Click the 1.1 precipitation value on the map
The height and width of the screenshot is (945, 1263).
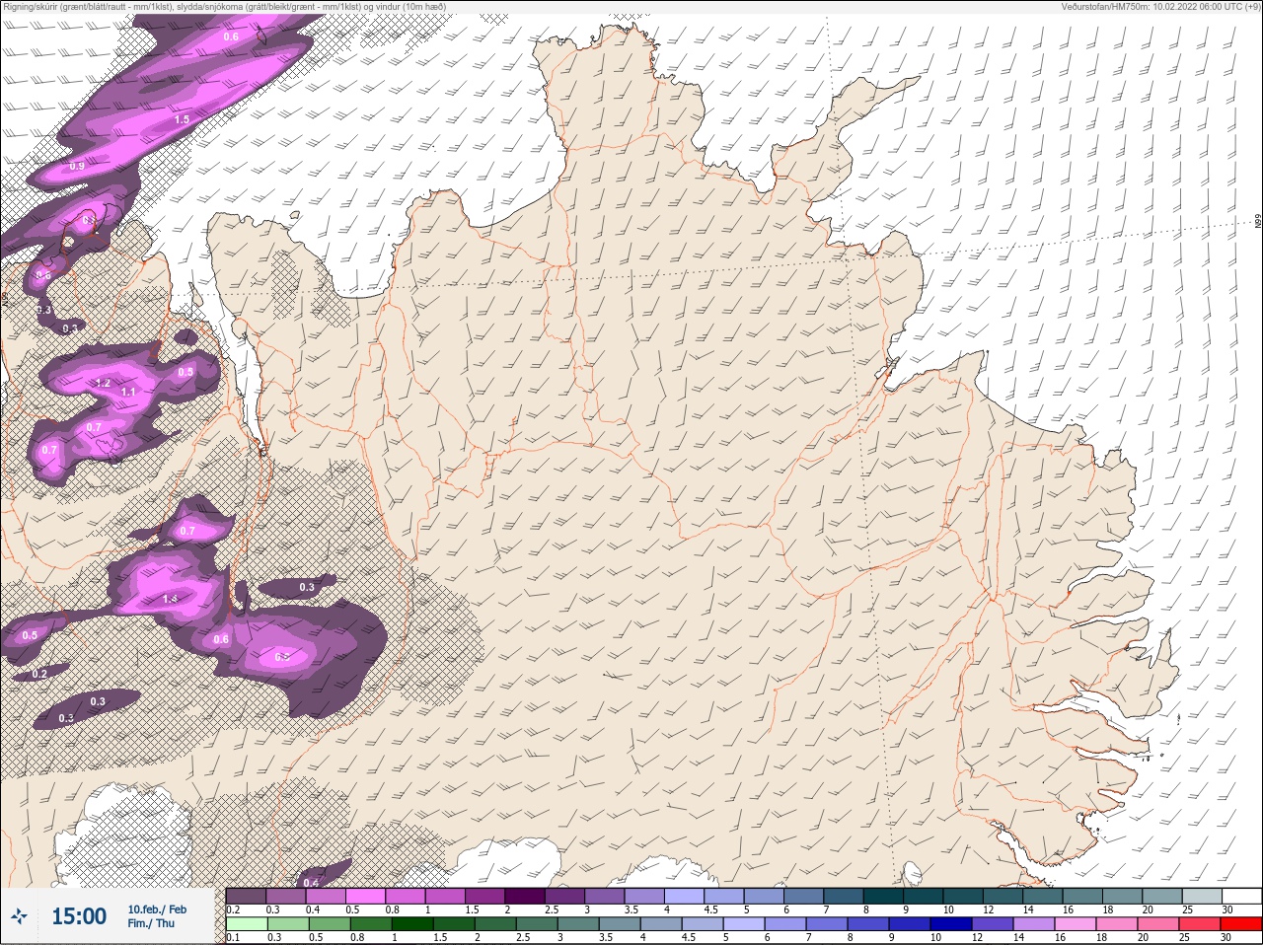pos(127,393)
